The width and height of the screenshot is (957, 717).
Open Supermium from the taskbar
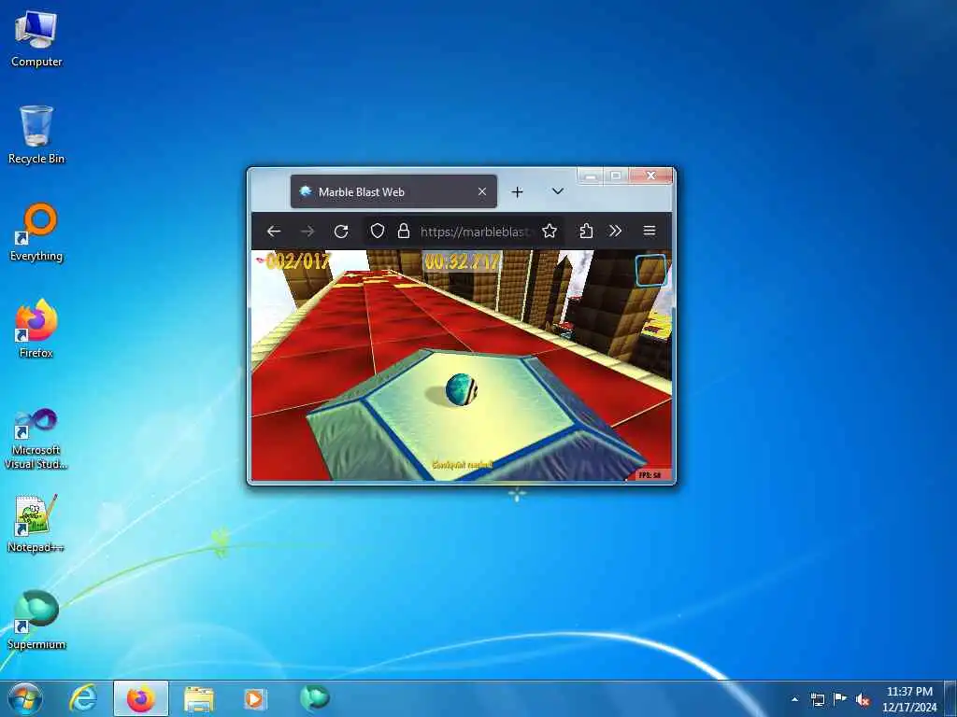[x=314, y=697]
